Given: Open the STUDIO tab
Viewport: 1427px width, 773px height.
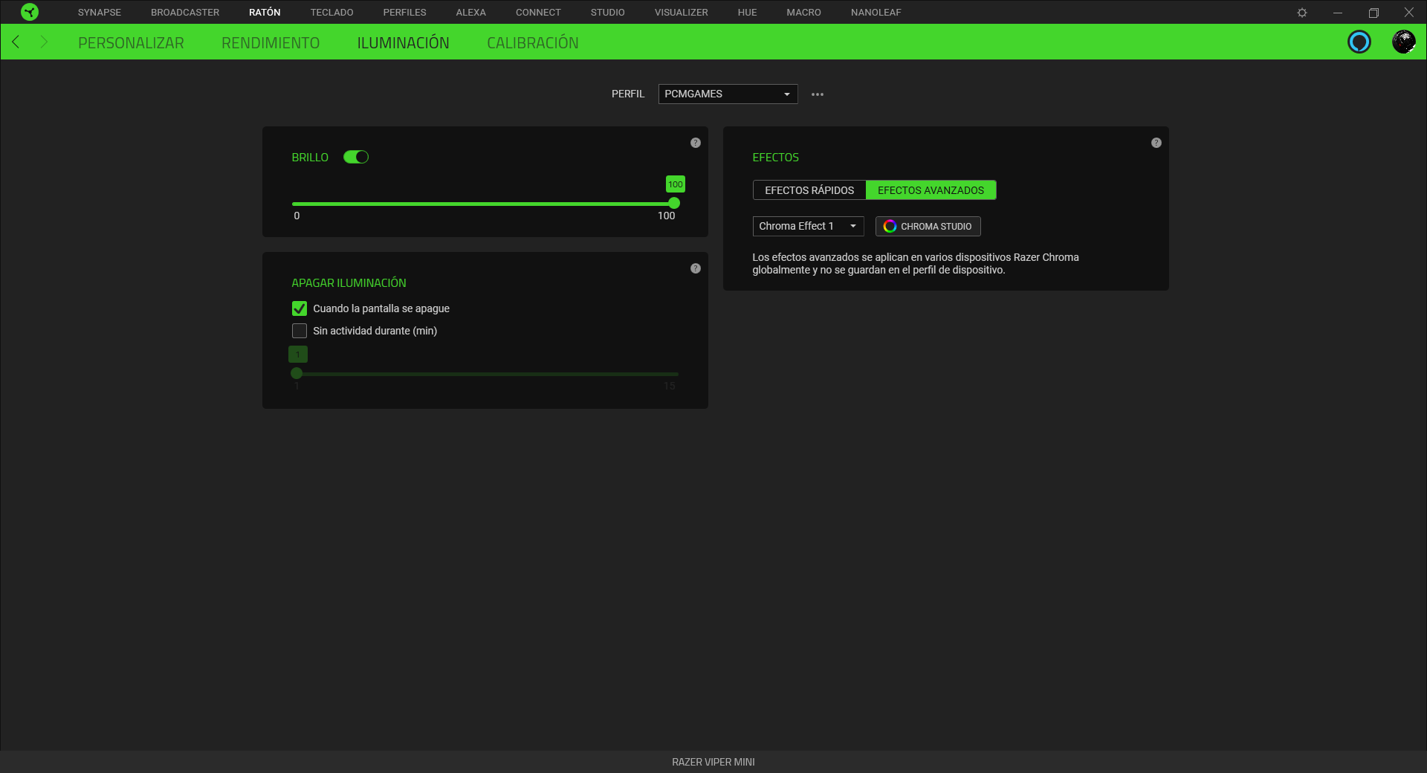Looking at the screenshot, I should [x=607, y=13].
